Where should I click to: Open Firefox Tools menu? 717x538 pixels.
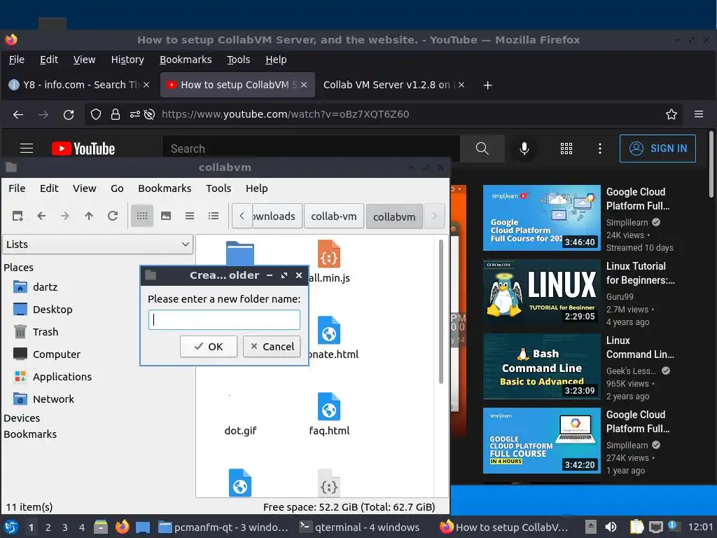(x=239, y=60)
